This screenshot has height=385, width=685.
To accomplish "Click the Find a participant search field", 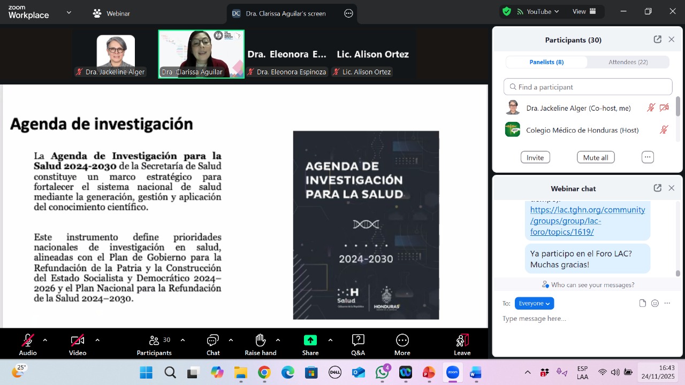I will pos(588,87).
